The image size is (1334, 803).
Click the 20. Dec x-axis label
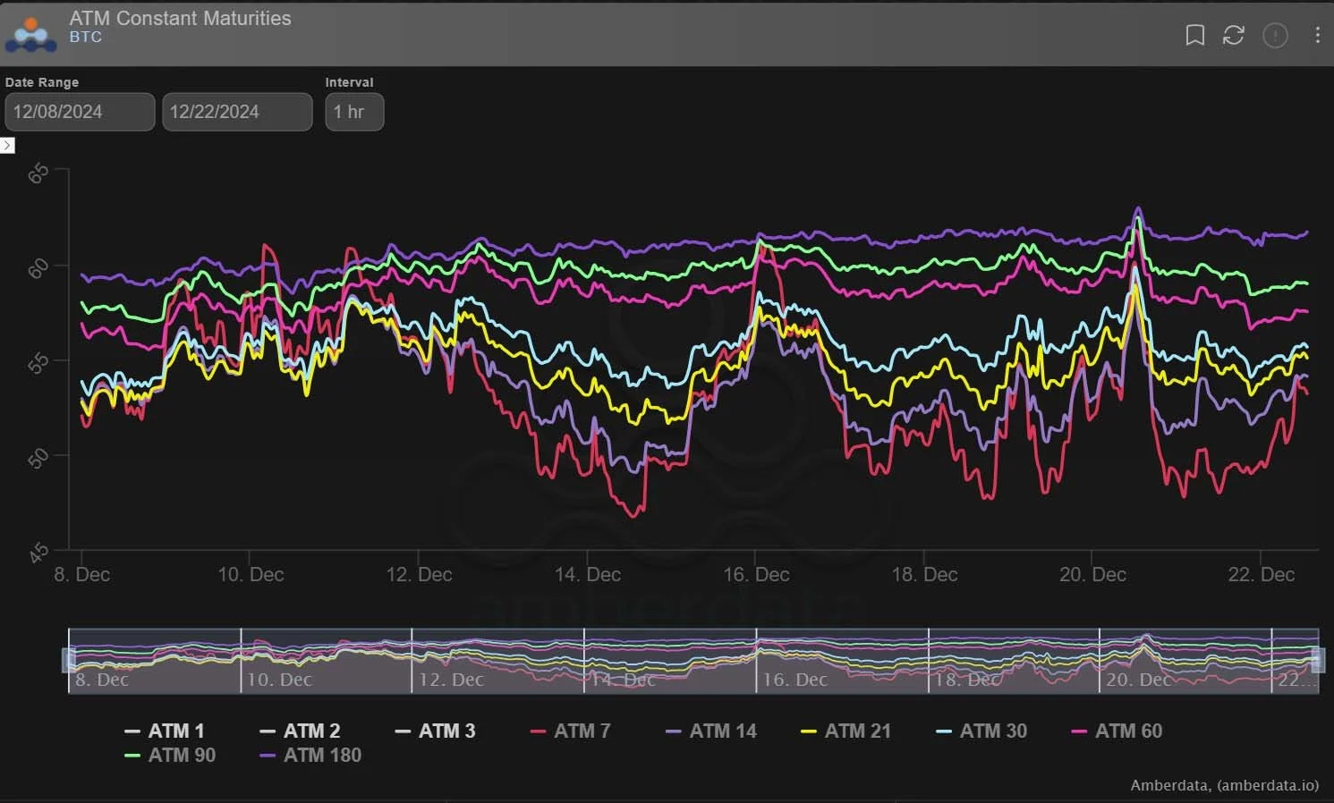click(1092, 574)
